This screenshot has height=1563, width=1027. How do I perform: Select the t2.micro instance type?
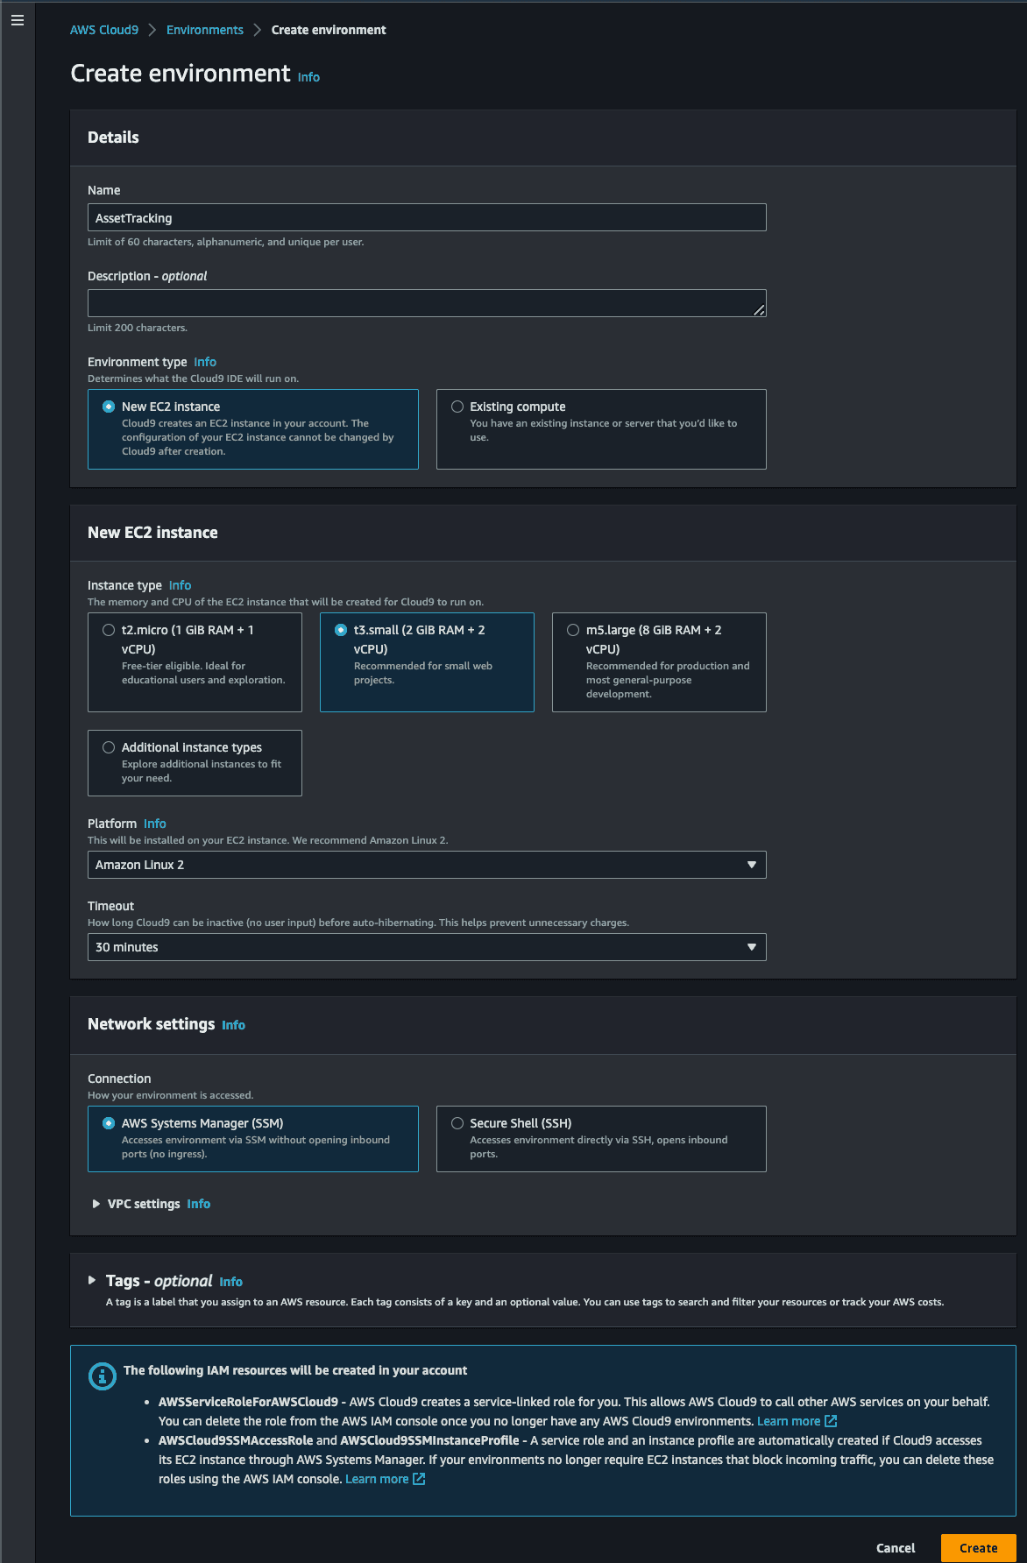(195, 662)
